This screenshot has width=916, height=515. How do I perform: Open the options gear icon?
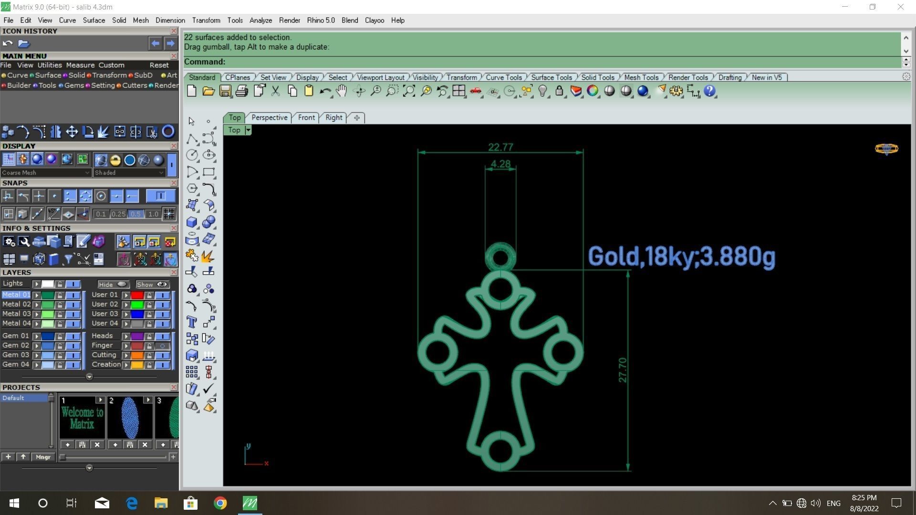click(x=676, y=91)
